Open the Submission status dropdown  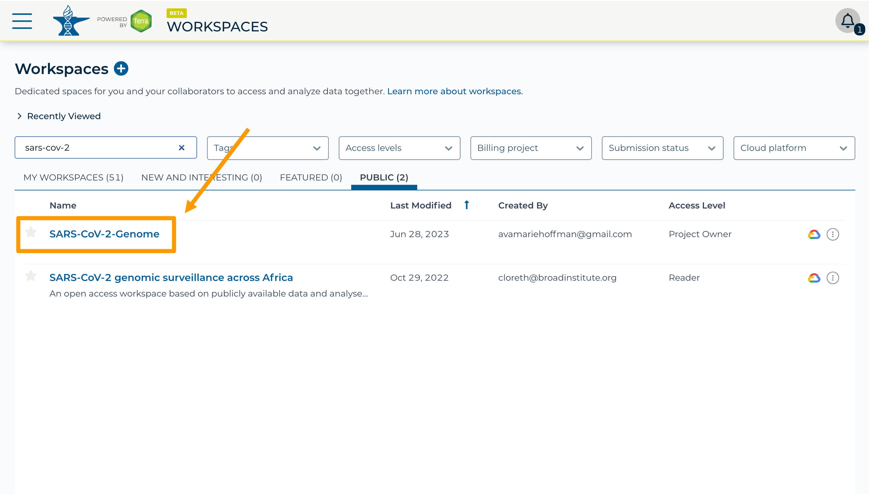click(x=662, y=148)
